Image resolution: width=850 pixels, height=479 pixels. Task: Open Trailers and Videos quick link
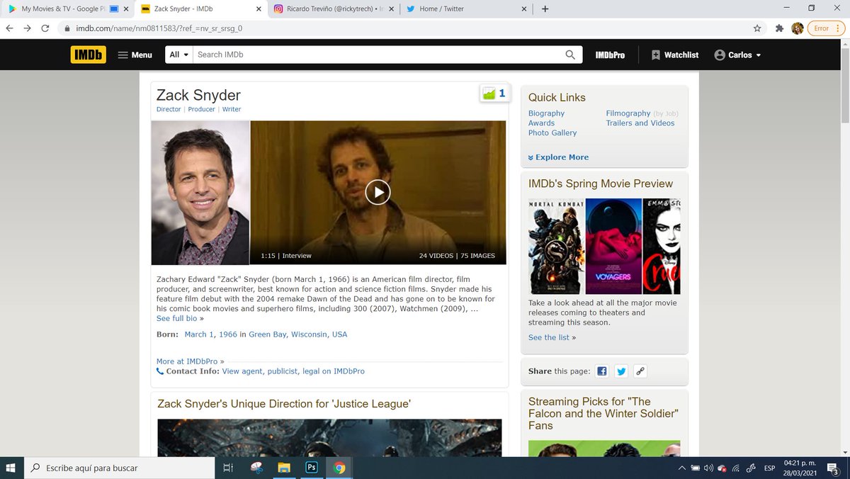tap(640, 123)
